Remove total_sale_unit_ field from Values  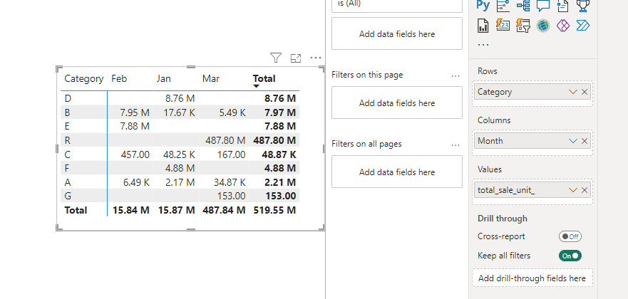[x=585, y=190]
